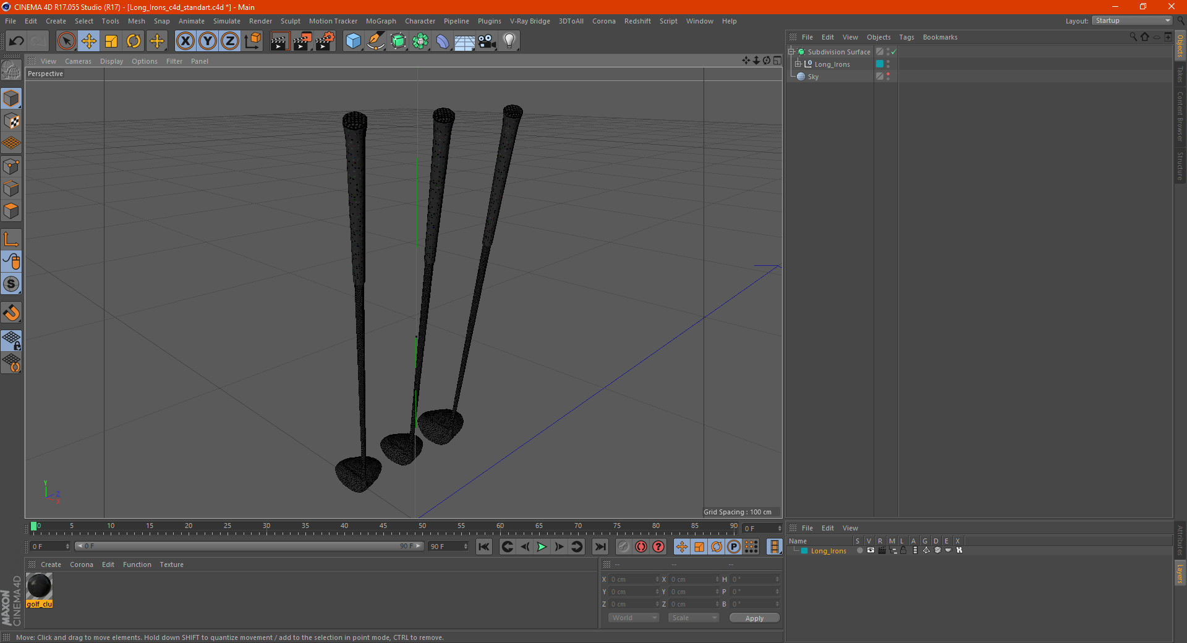Toggle Y axis lock
Image resolution: width=1187 pixels, height=643 pixels.
click(x=208, y=41)
